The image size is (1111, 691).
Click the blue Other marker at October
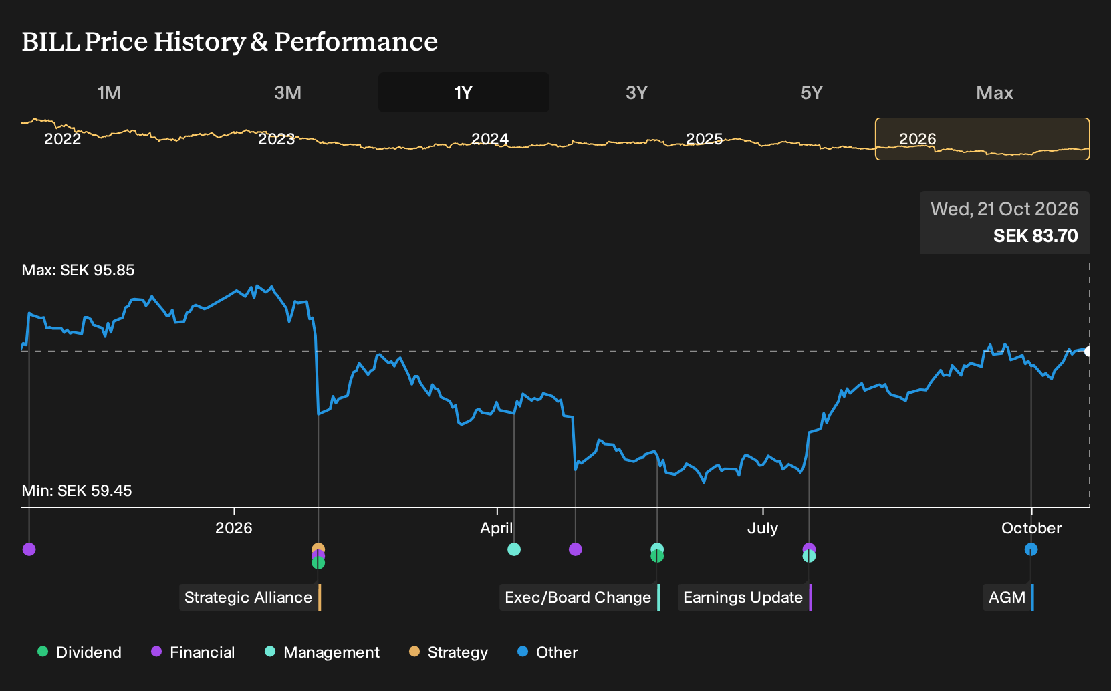[1031, 549]
